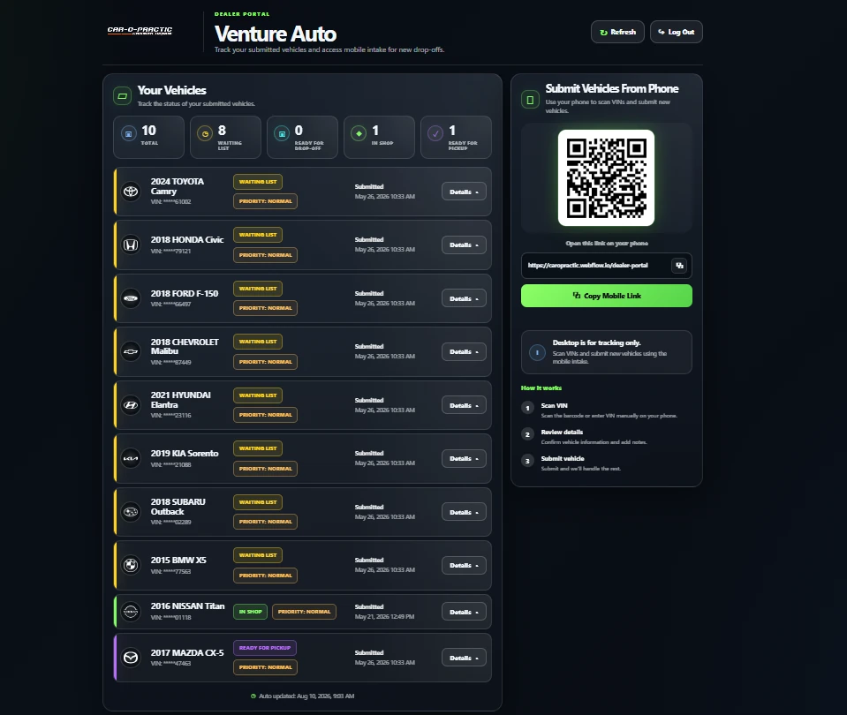Click Open this link on your phone text
This screenshot has width=847, height=715.
(607, 244)
